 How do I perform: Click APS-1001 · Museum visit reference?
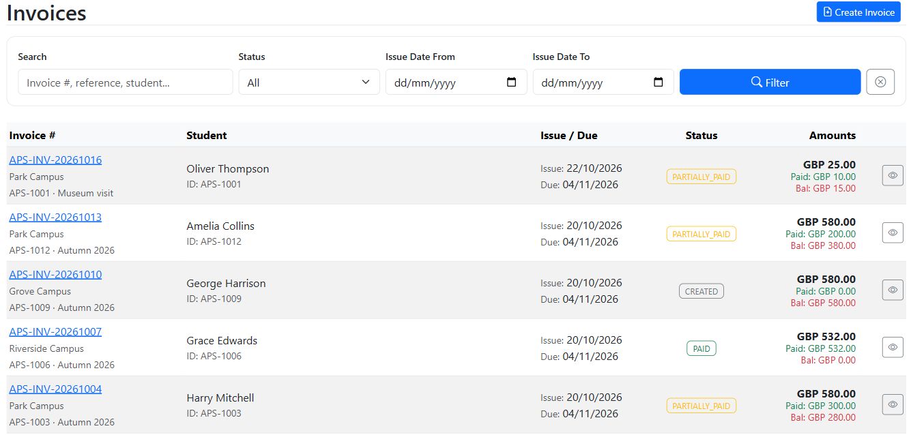pos(61,193)
